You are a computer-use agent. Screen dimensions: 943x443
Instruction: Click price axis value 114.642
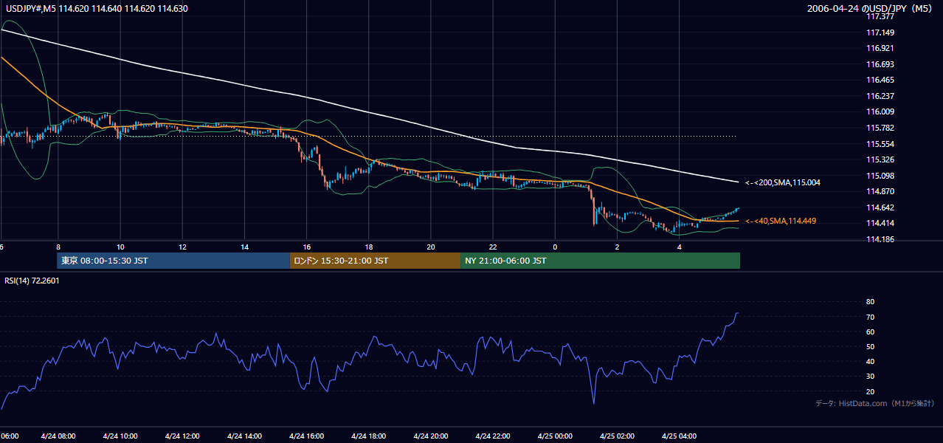[x=880, y=207]
